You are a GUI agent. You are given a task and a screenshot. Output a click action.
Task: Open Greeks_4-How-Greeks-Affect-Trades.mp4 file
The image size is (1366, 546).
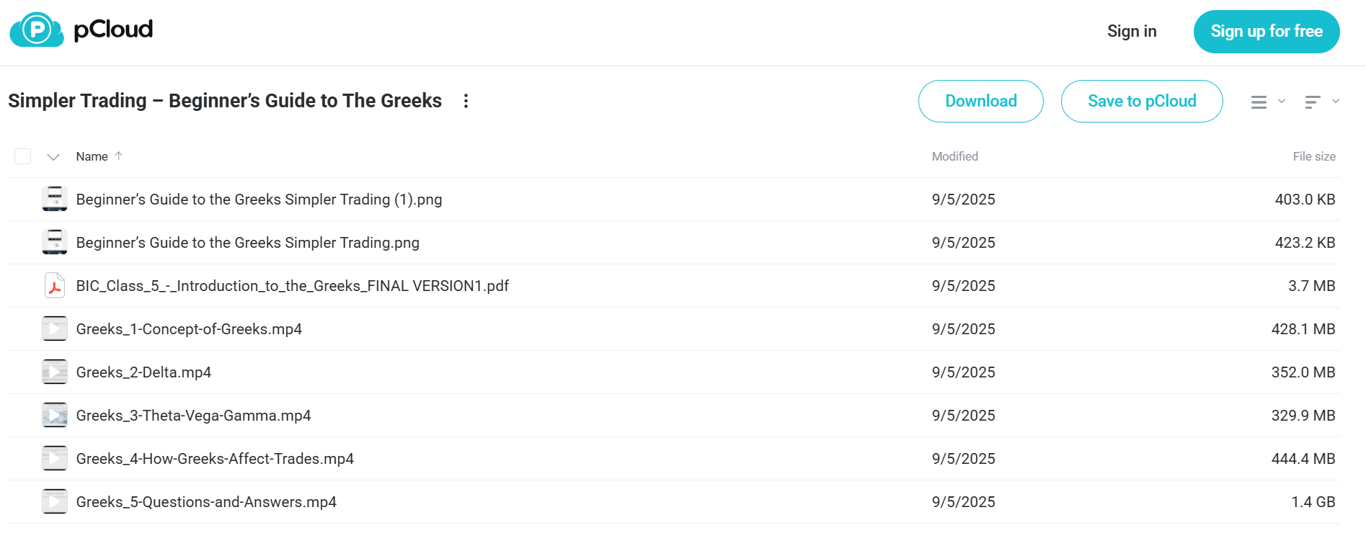(215, 459)
